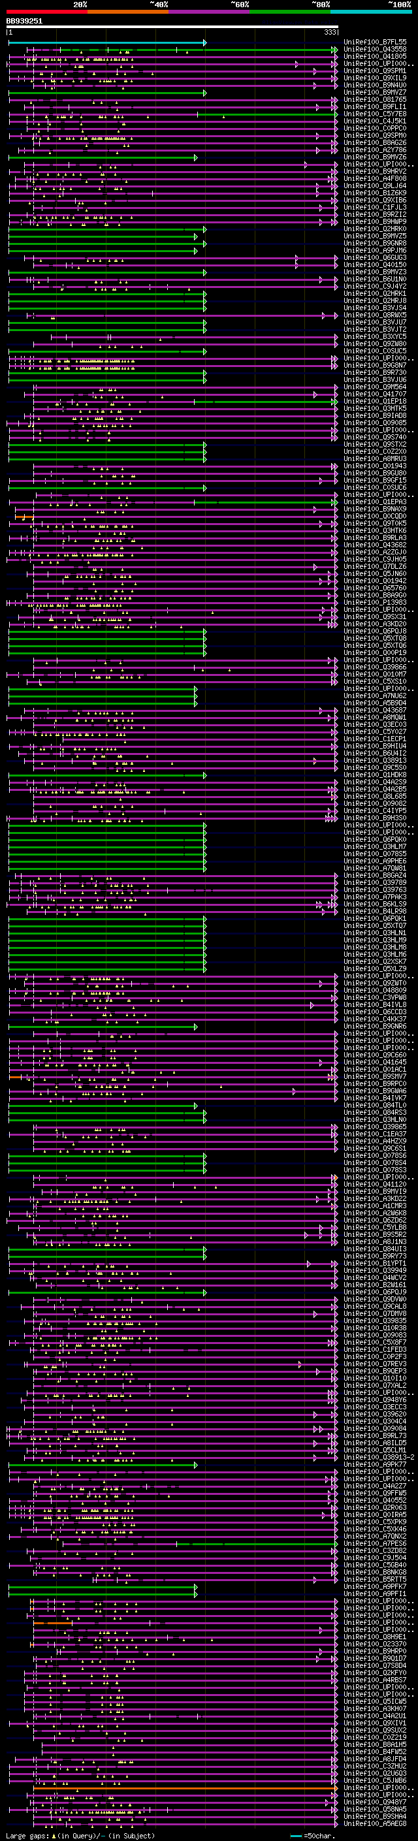
Task: Open UniRef100_B9MVZ6 entry
Action: pos(375,157)
